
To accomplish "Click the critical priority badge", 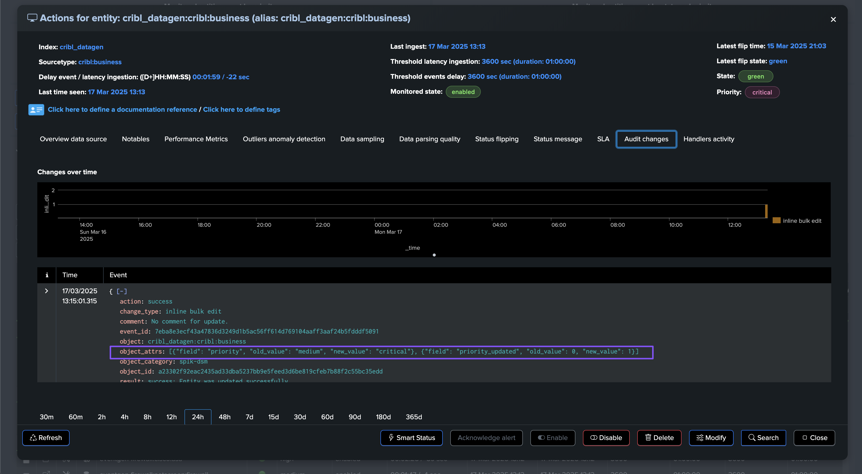I will pyautogui.click(x=762, y=92).
